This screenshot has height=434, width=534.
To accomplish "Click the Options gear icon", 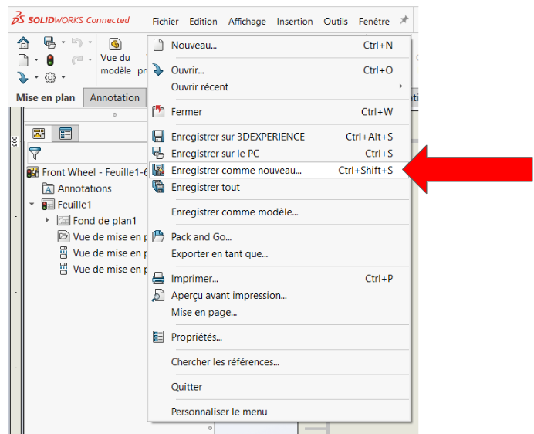I will (x=50, y=77).
